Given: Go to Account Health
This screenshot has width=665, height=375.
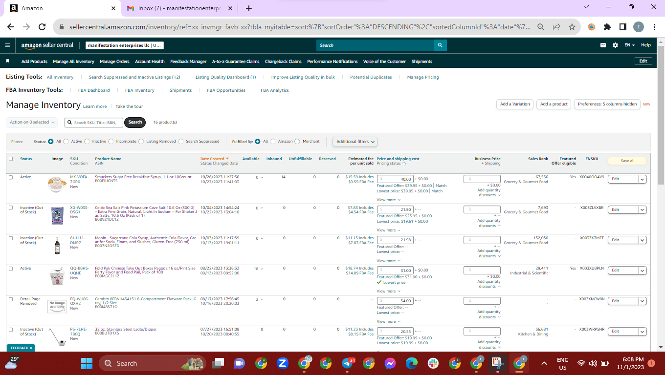Looking at the screenshot, I should point(150,62).
